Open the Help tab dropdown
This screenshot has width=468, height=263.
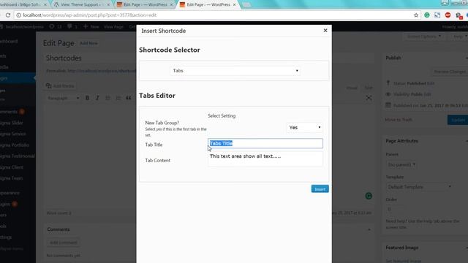460,37
